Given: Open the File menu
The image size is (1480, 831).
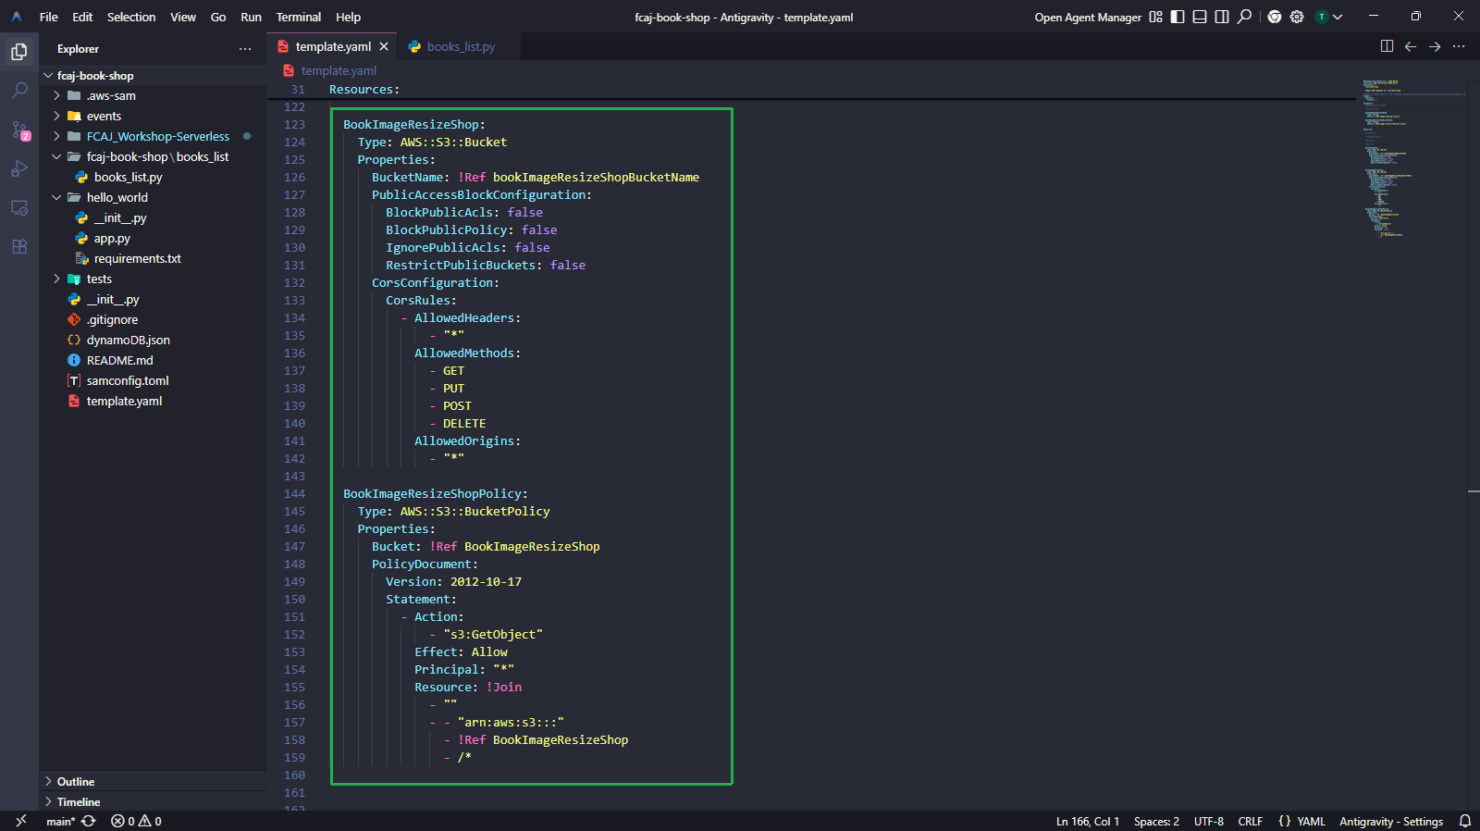Looking at the screenshot, I should 49,17.
